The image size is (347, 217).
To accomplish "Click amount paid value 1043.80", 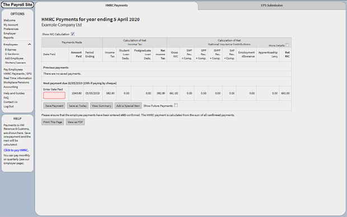I will click(x=77, y=93).
